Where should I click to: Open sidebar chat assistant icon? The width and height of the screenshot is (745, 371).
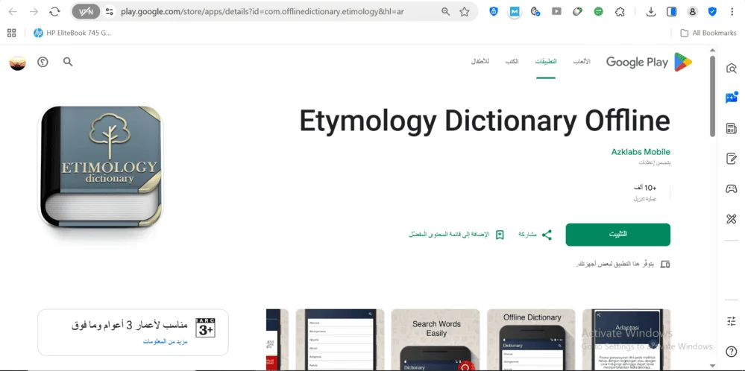coord(732,98)
